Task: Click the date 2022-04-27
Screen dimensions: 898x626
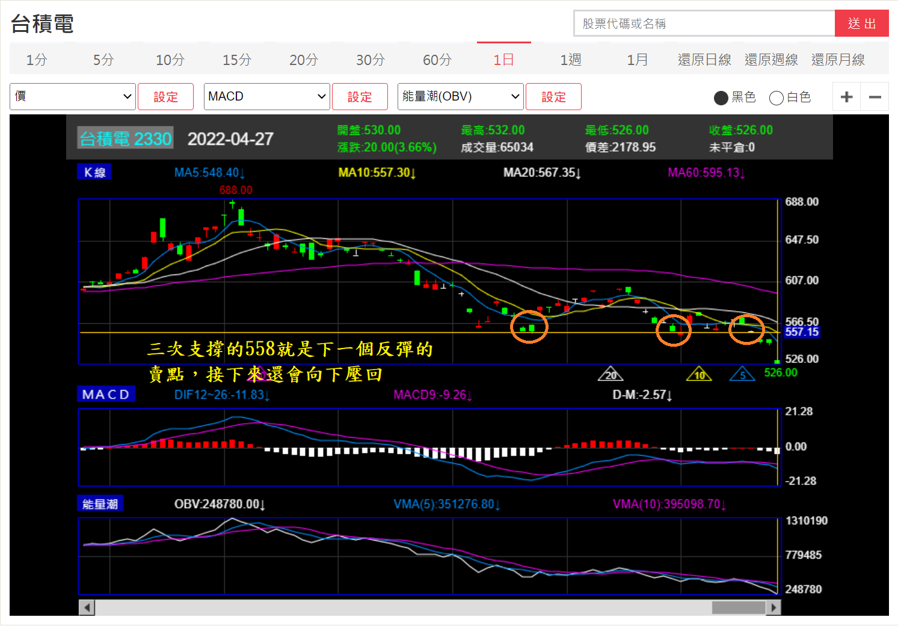Action: pos(230,139)
